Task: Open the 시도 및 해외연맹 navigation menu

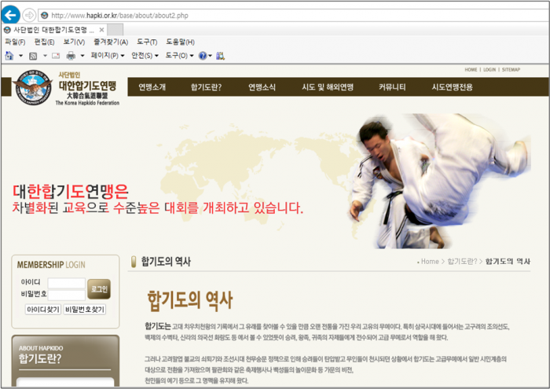Action: 328,87
